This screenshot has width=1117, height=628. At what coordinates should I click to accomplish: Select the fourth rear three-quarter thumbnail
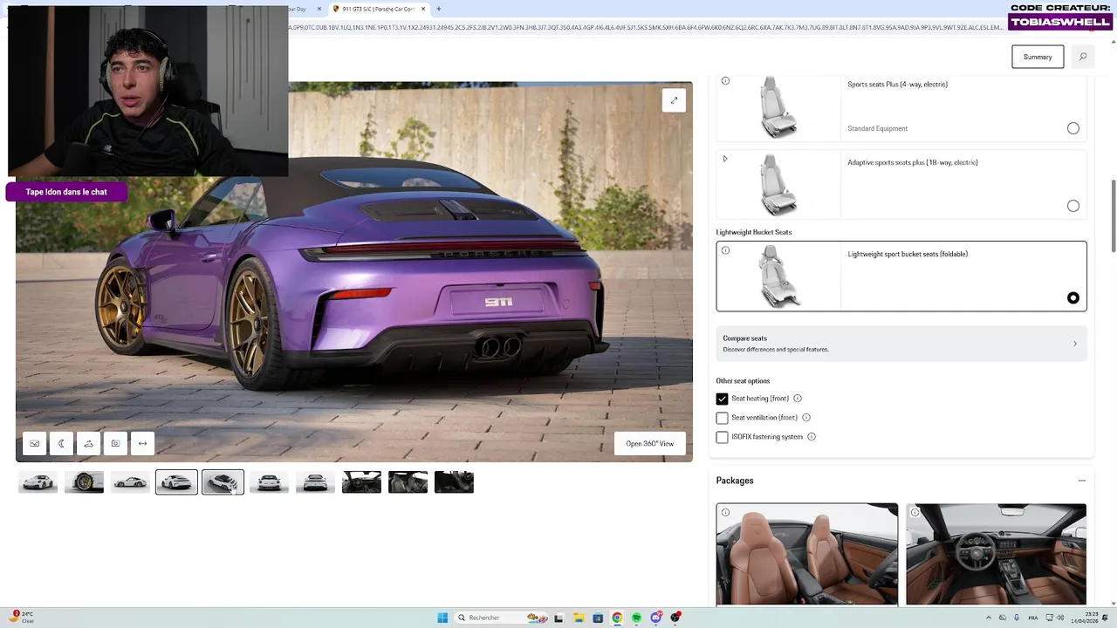[x=176, y=482]
